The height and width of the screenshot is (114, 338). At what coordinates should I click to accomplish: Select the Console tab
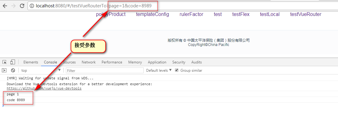pyautogui.click(x=51, y=62)
